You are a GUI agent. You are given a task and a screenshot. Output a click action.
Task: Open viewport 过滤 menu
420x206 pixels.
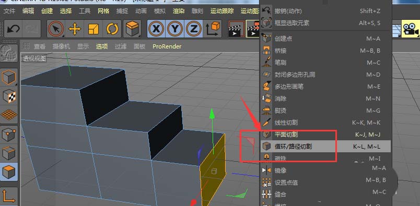point(121,46)
